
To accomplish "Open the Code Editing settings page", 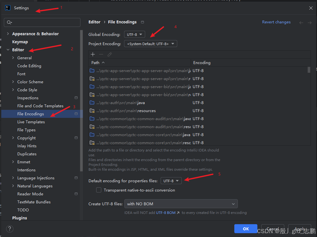I will (29, 66).
